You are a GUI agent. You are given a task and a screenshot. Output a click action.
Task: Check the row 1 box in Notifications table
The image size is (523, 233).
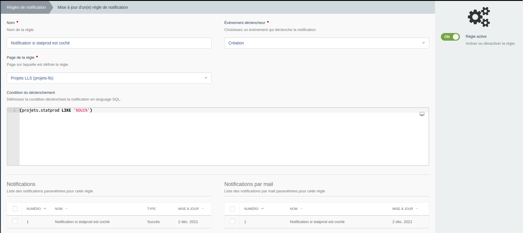[15, 222]
